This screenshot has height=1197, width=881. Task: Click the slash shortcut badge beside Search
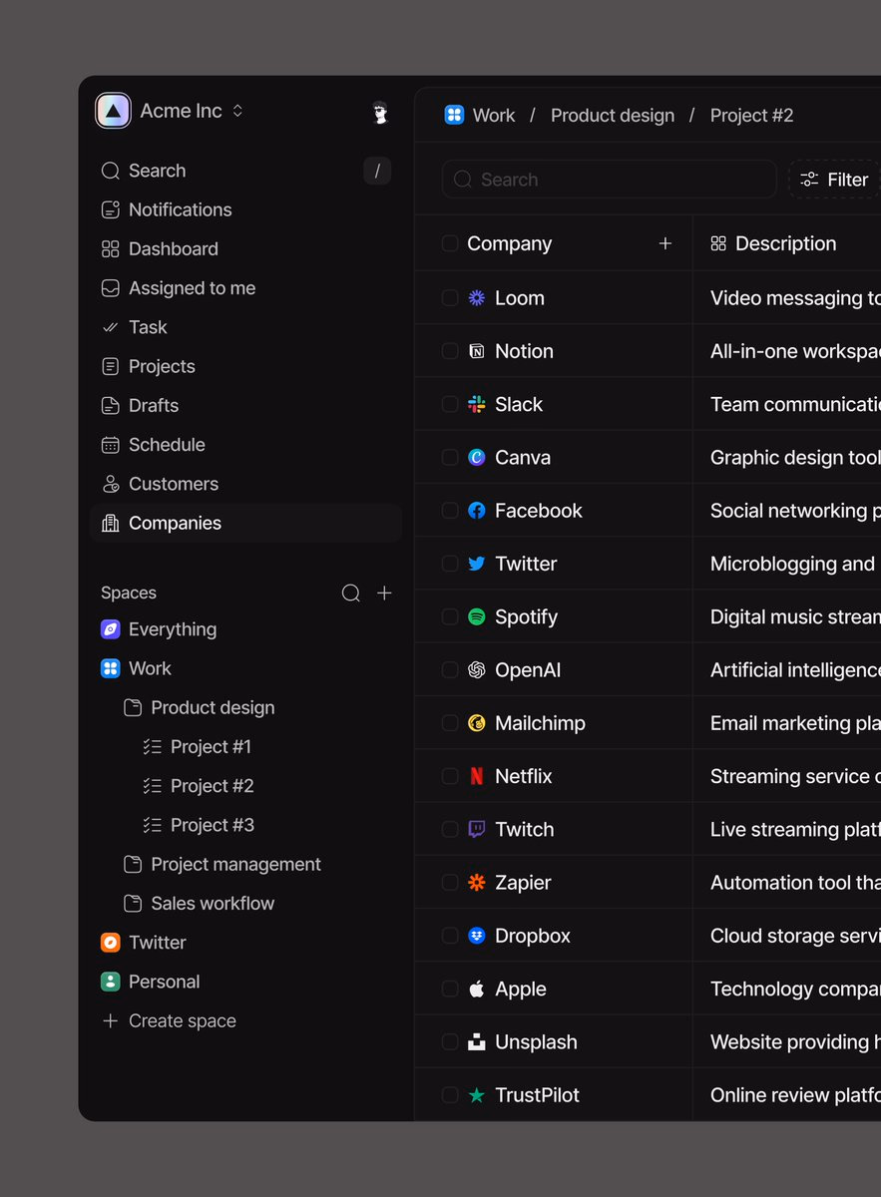click(377, 171)
